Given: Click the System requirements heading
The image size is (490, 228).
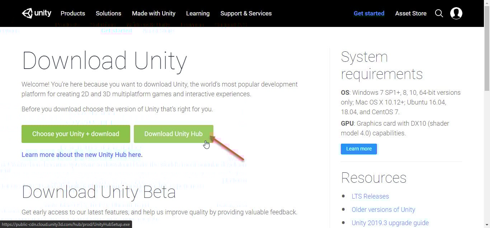Looking at the screenshot, I should point(382,65).
